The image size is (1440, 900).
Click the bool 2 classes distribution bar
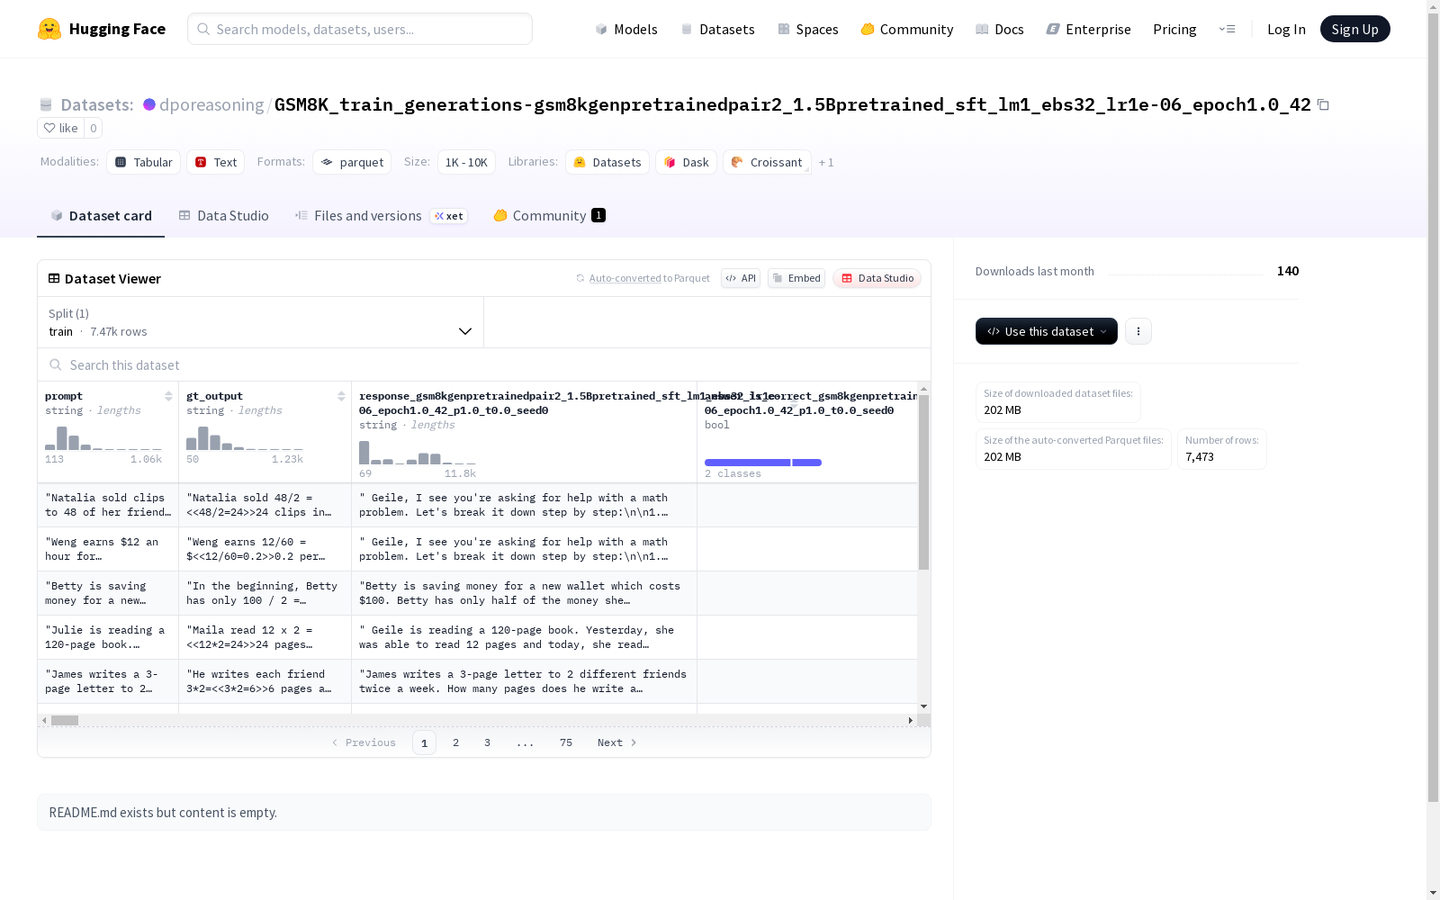[x=763, y=463]
